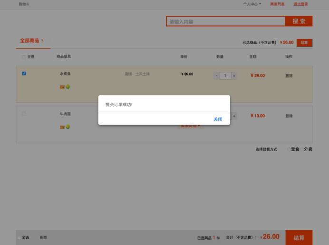Click the card icon under 水煮鱼
The image size is (329, 245).
coord(62,87)
